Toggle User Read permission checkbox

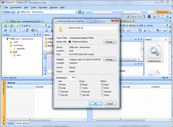(x=59, y=84)
